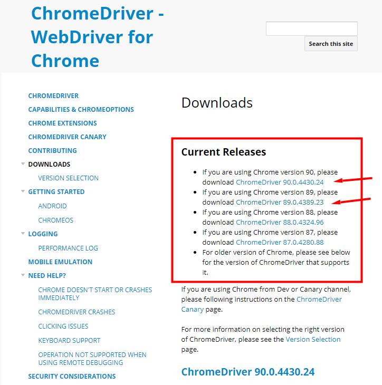Screen dimensions: 382x385
Task: Collapse the Logging section triangle
Action: coord(23,234)
